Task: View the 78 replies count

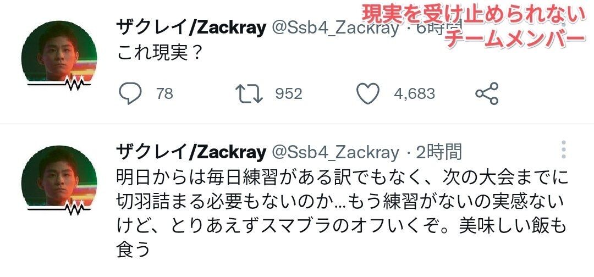Action: click(165, 93)
